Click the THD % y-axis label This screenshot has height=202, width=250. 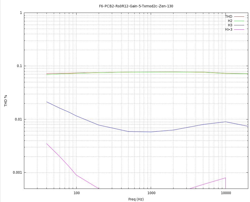click(x=6, y=101)
